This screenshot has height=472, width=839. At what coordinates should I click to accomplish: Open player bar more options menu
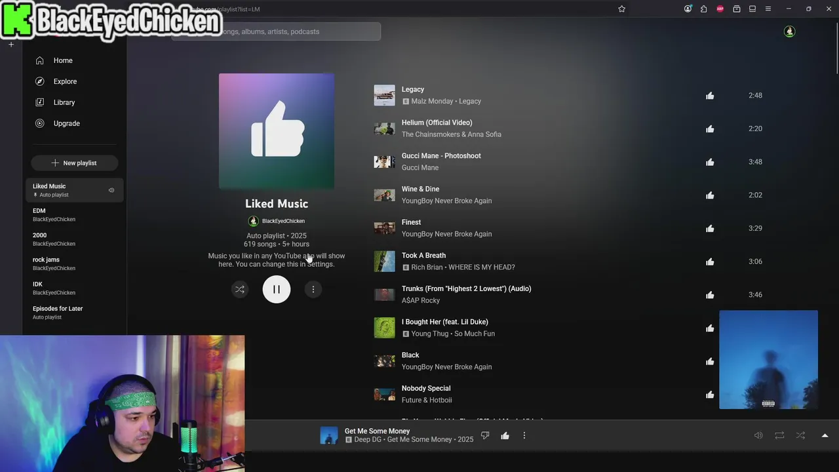(x=524, y=435)
